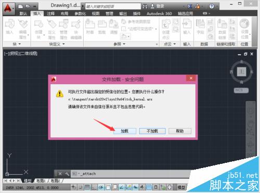Toggle object snap tracking in the status bar
The image size is (260, 193).
[x=122, y=187]
